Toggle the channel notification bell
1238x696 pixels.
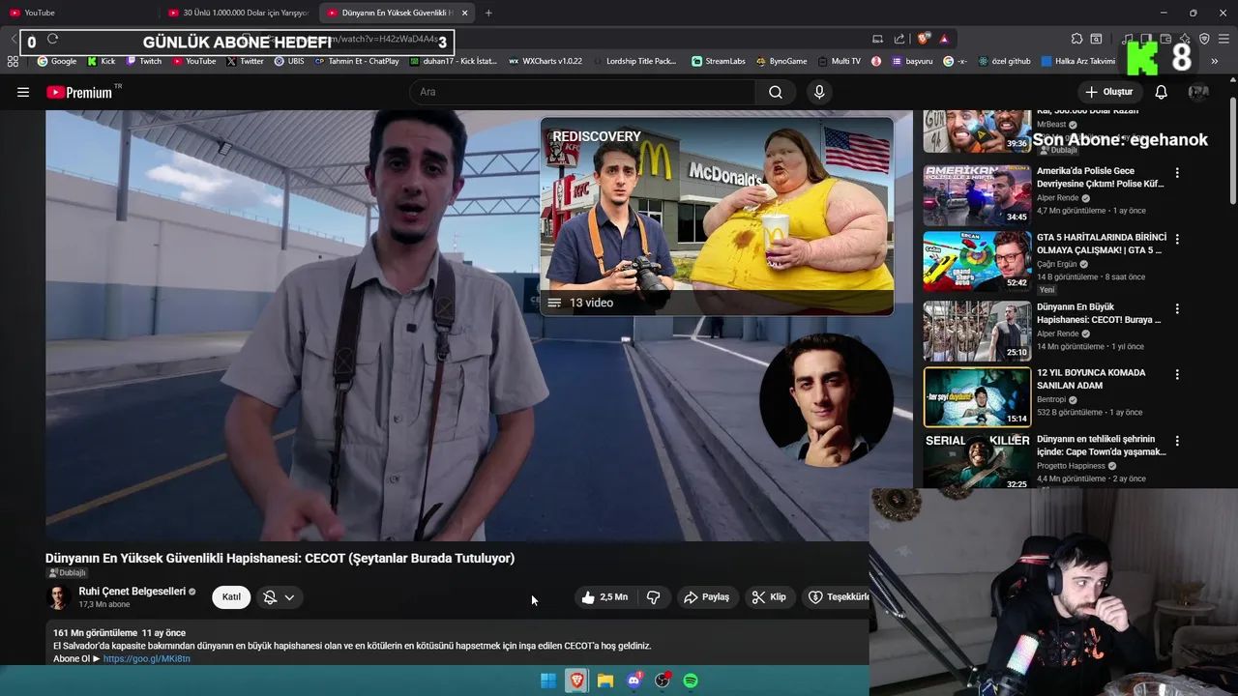point(270,597)
